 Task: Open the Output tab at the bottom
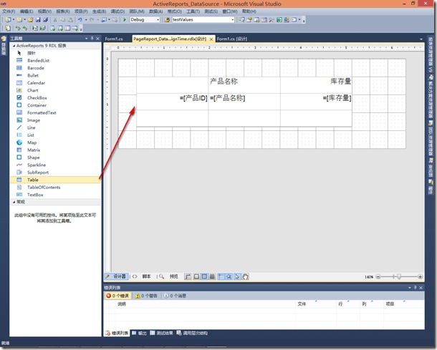[x=139, y=334]
